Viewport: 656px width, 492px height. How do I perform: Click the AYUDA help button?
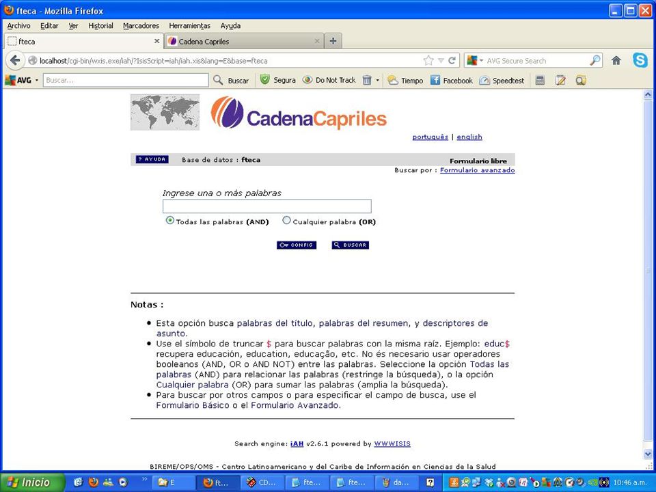152,159
